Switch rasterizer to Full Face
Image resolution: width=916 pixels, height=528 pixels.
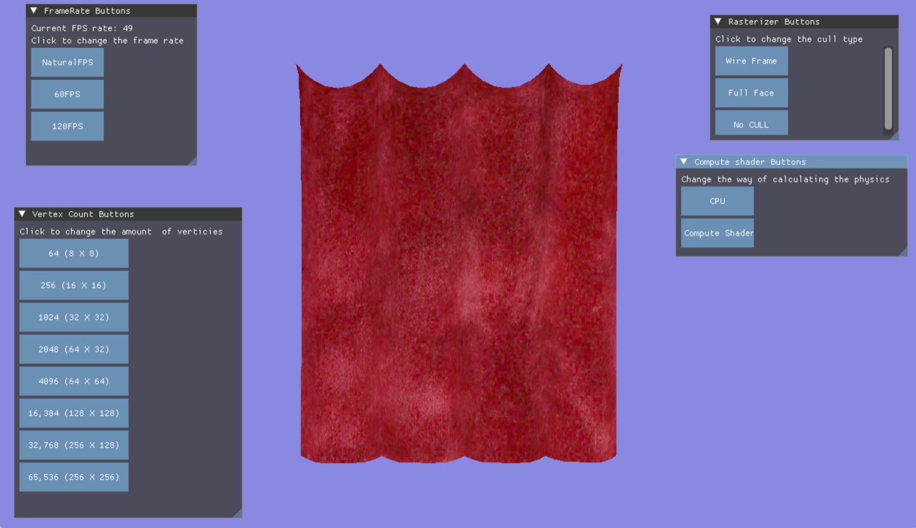click(751, 93)
